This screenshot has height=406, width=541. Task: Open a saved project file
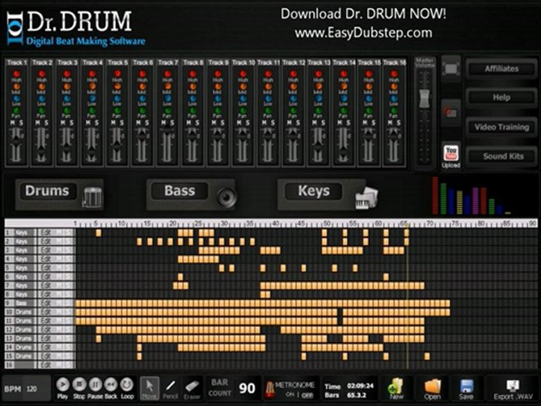(x=432, y=389)
